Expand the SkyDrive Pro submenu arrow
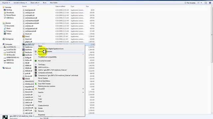 click(83, 54)
